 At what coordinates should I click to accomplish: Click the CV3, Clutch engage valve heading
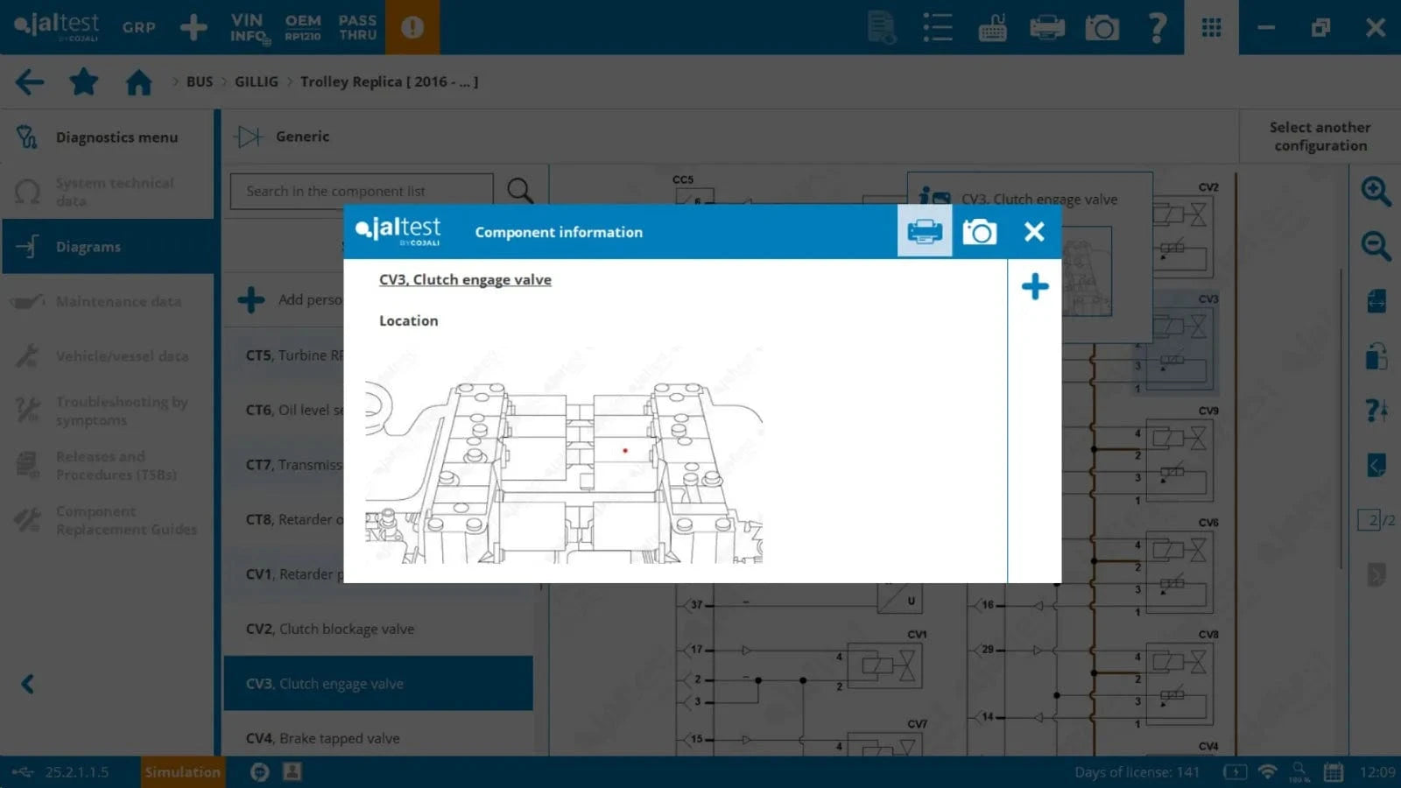tap(465, 279)
